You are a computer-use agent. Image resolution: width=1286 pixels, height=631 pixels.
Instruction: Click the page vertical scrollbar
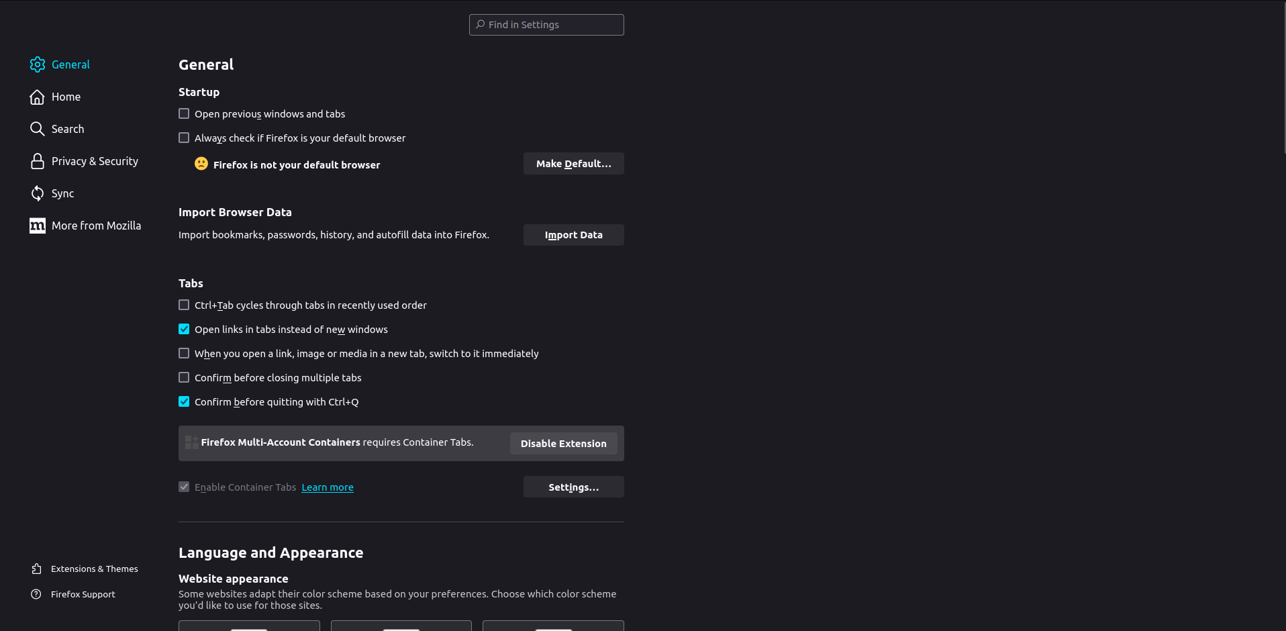point(1283,77)
